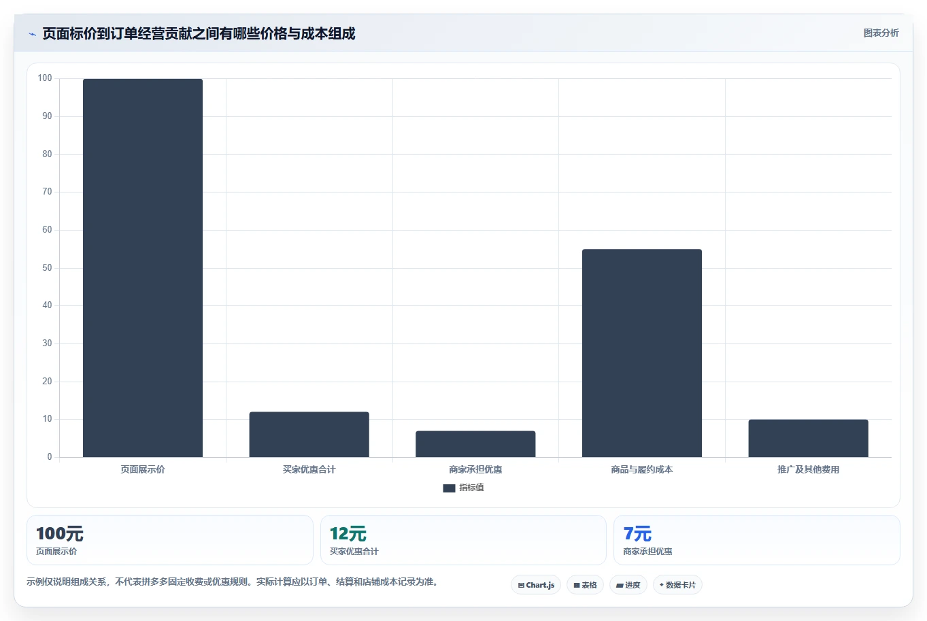Click the page title 页面标价到订单经营贡献 heading
Image resolution: width=927 pixels, height=621 pixels.
coord(199,33)
